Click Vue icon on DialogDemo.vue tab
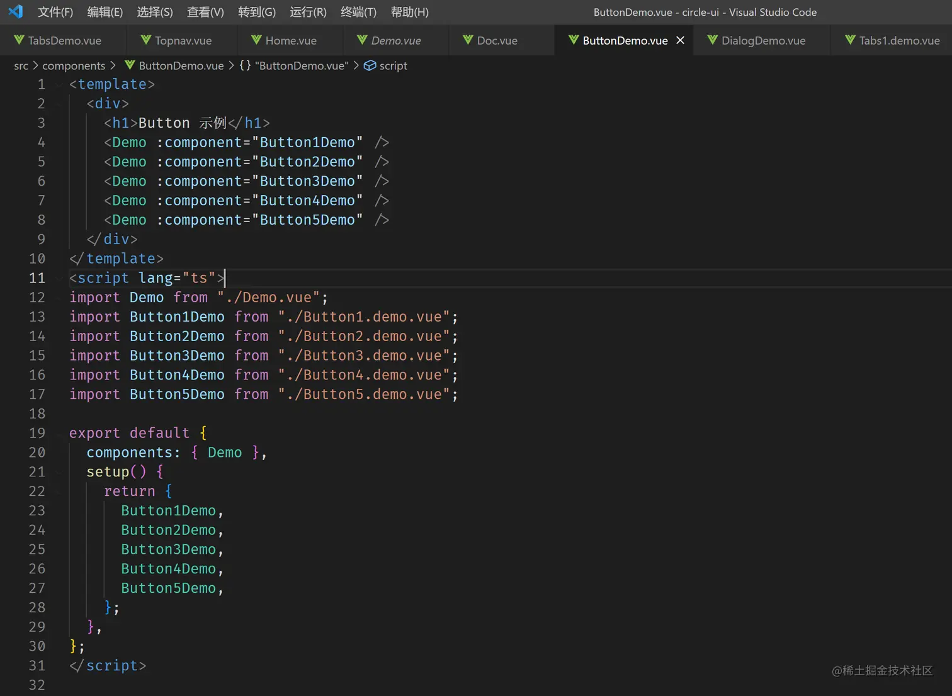Image resolution: width=952 pixels, height=696 pixels. click(x=712, y=40)
